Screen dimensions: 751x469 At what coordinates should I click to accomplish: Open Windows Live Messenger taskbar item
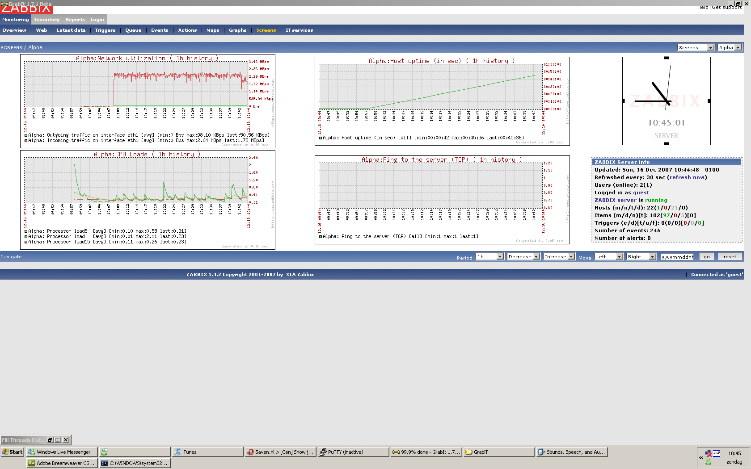pos(61,452)
